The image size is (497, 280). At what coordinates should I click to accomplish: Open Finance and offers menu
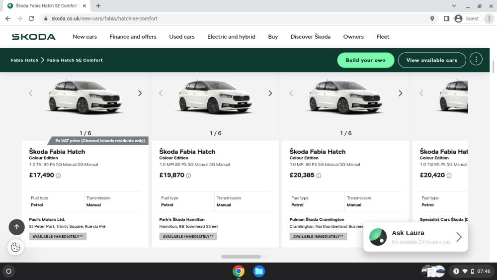tap(133, 37)
